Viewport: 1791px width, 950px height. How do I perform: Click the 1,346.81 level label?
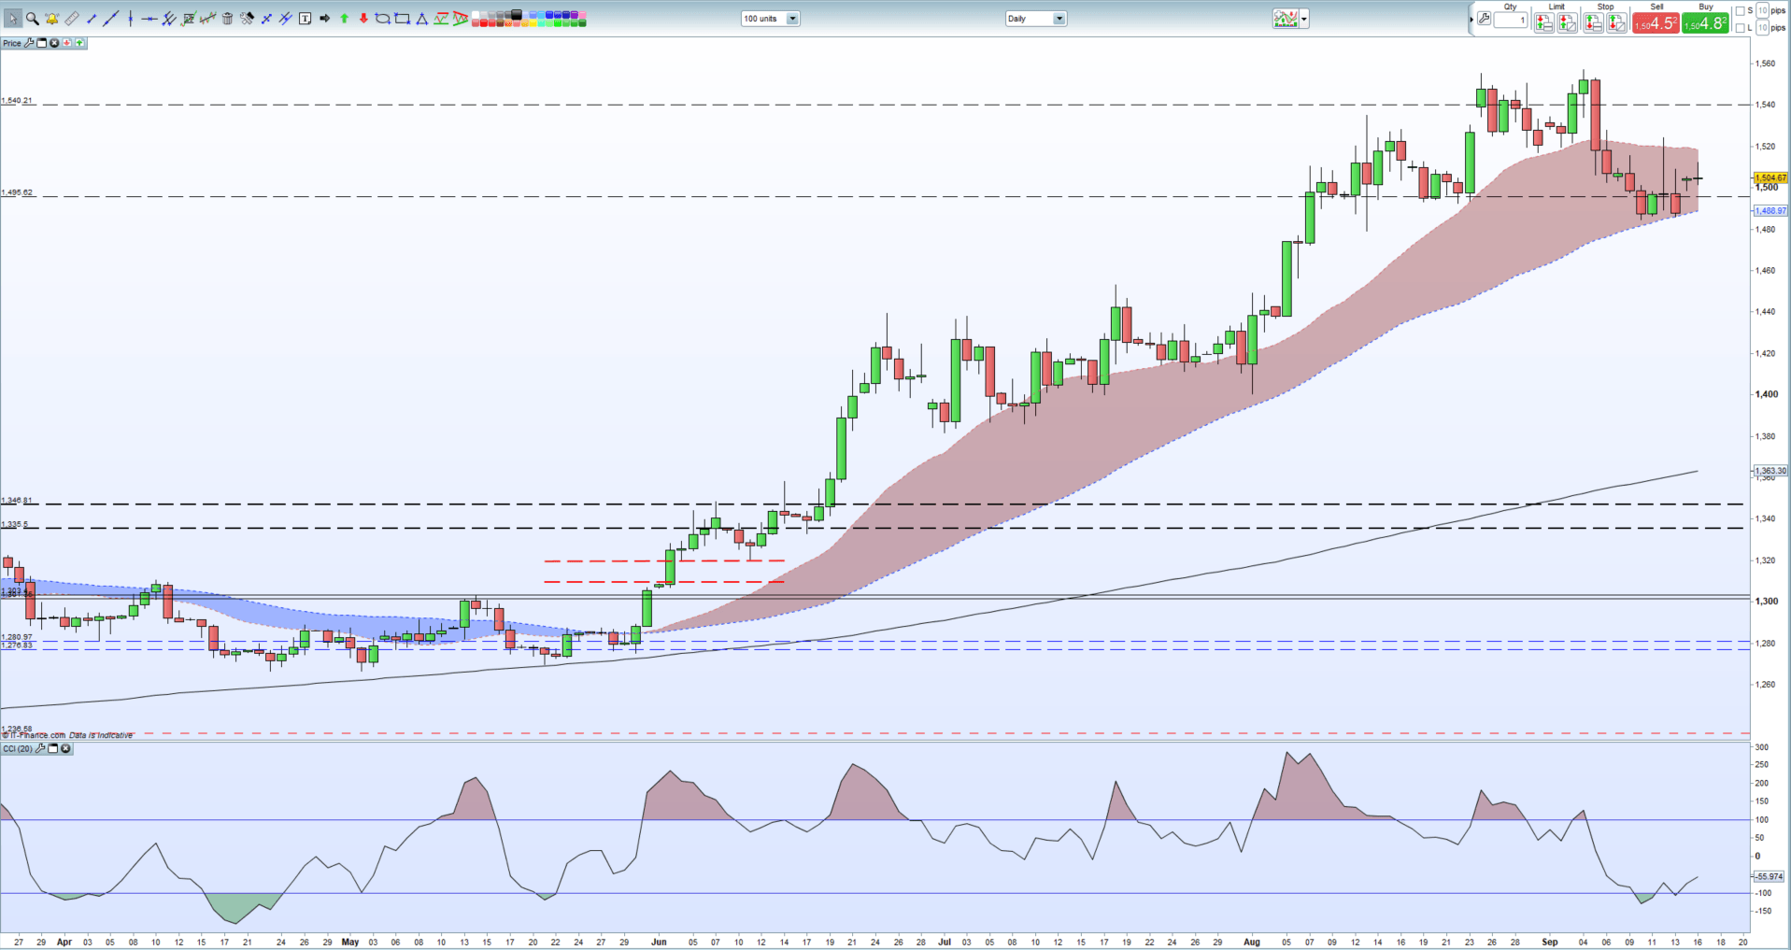pos(17,501)
